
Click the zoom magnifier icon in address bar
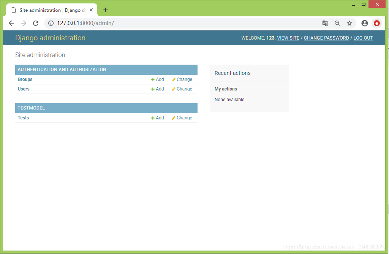(337, 23)
